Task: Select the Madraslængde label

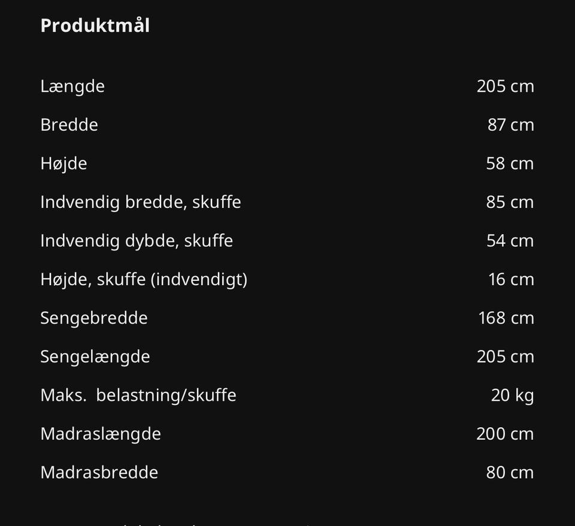Action: 101,434
